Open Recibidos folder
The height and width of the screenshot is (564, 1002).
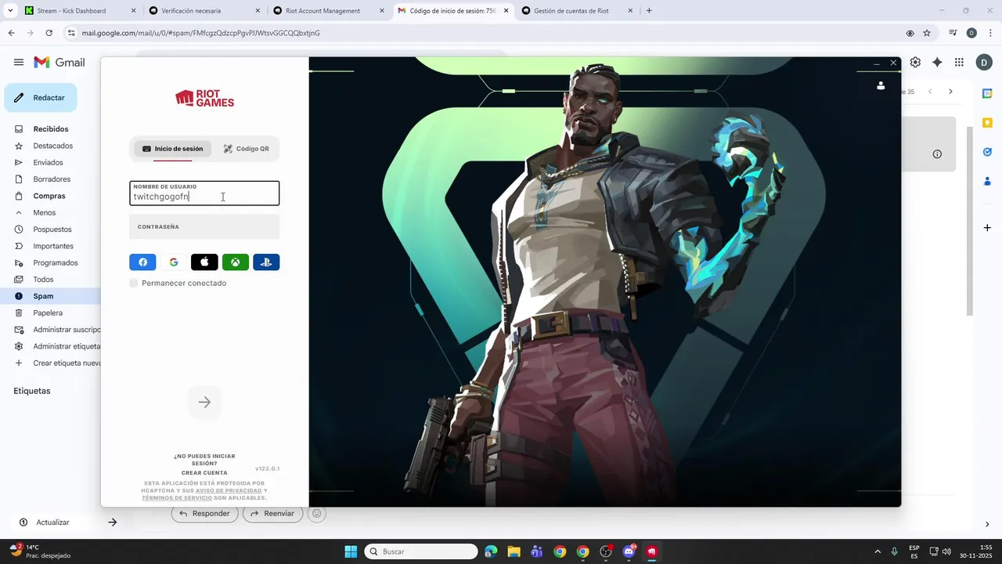[51, 129]
